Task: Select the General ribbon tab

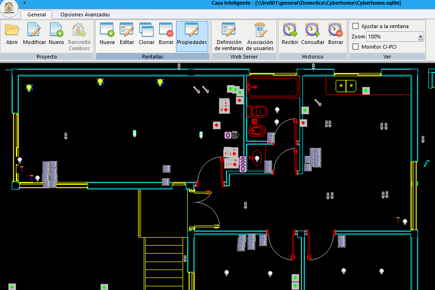Action: tap(36, 14)
